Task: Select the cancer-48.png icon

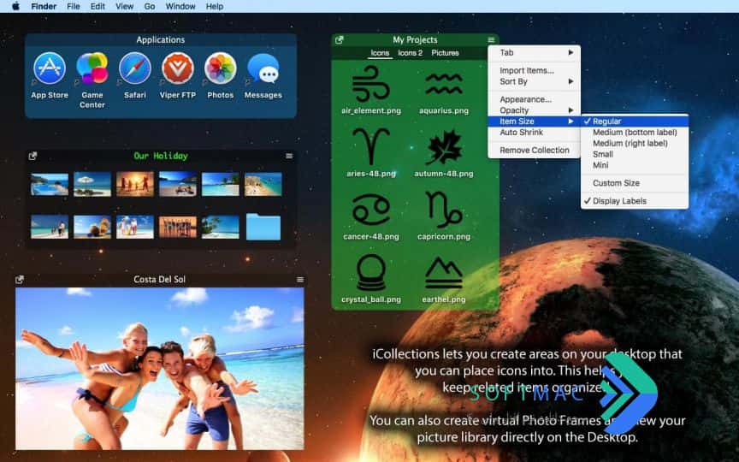Action: click(x=371, y=210)
